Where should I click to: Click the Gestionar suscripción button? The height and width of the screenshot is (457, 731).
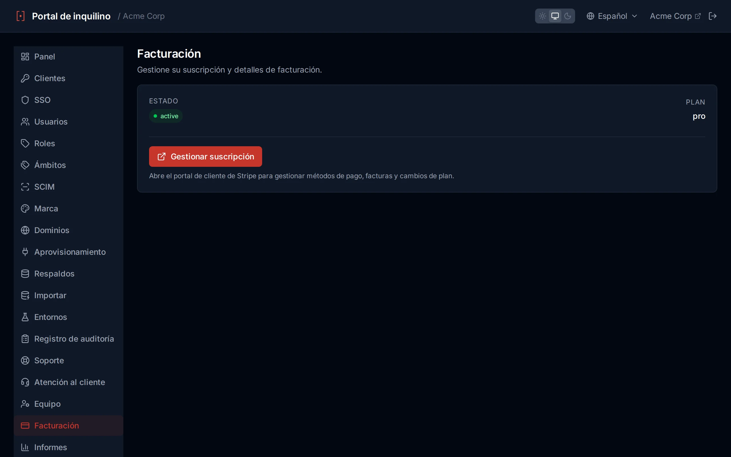[205, 157]
